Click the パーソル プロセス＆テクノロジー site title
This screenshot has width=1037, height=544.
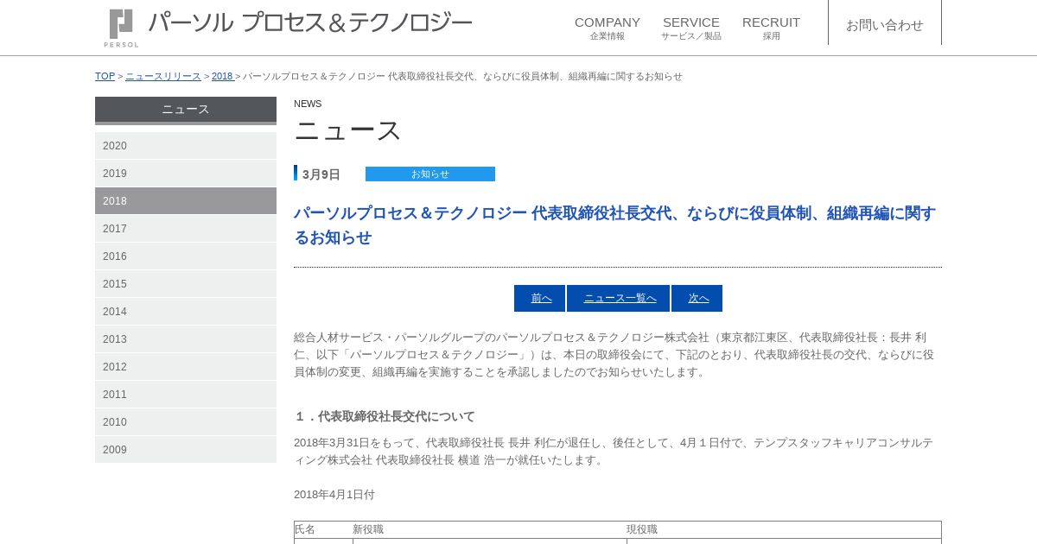310,22
